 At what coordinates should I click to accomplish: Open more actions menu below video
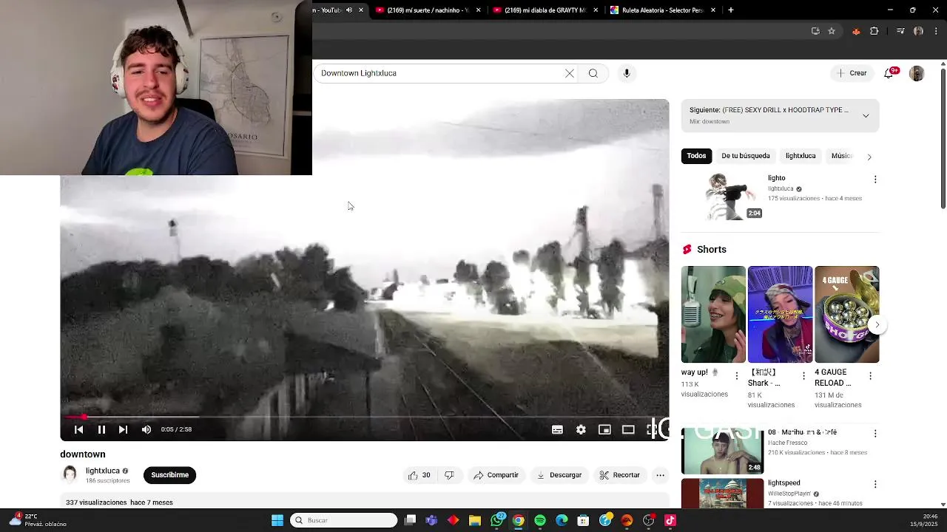tap(660, 475)
